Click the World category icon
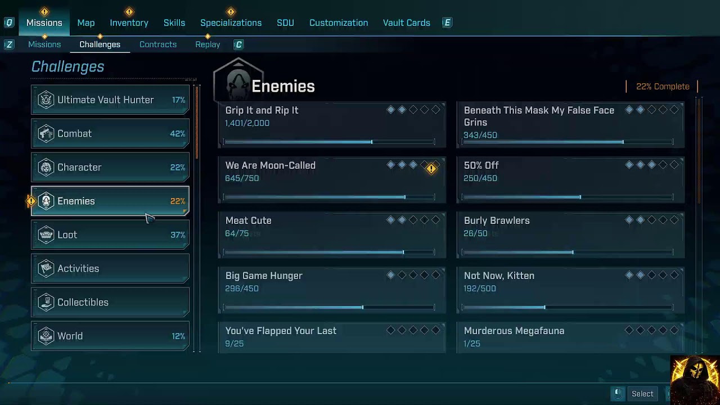 (46, 336)
